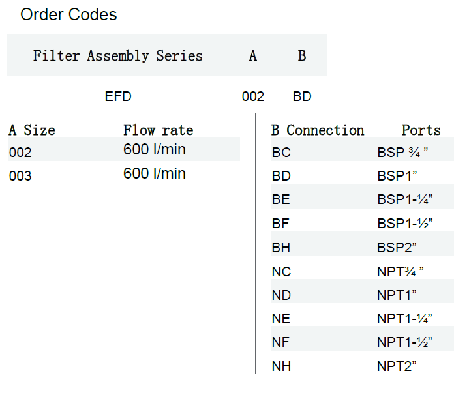Select the BH connection code
Viewport: 454px width, 397px height.
coord(281,248)
